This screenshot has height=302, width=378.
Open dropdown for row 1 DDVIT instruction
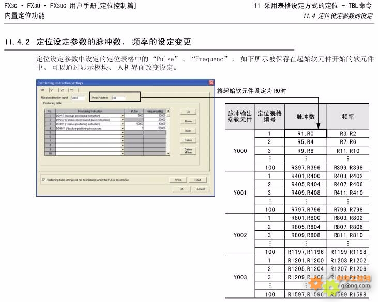pyautogui.click(x=123, y=116)
